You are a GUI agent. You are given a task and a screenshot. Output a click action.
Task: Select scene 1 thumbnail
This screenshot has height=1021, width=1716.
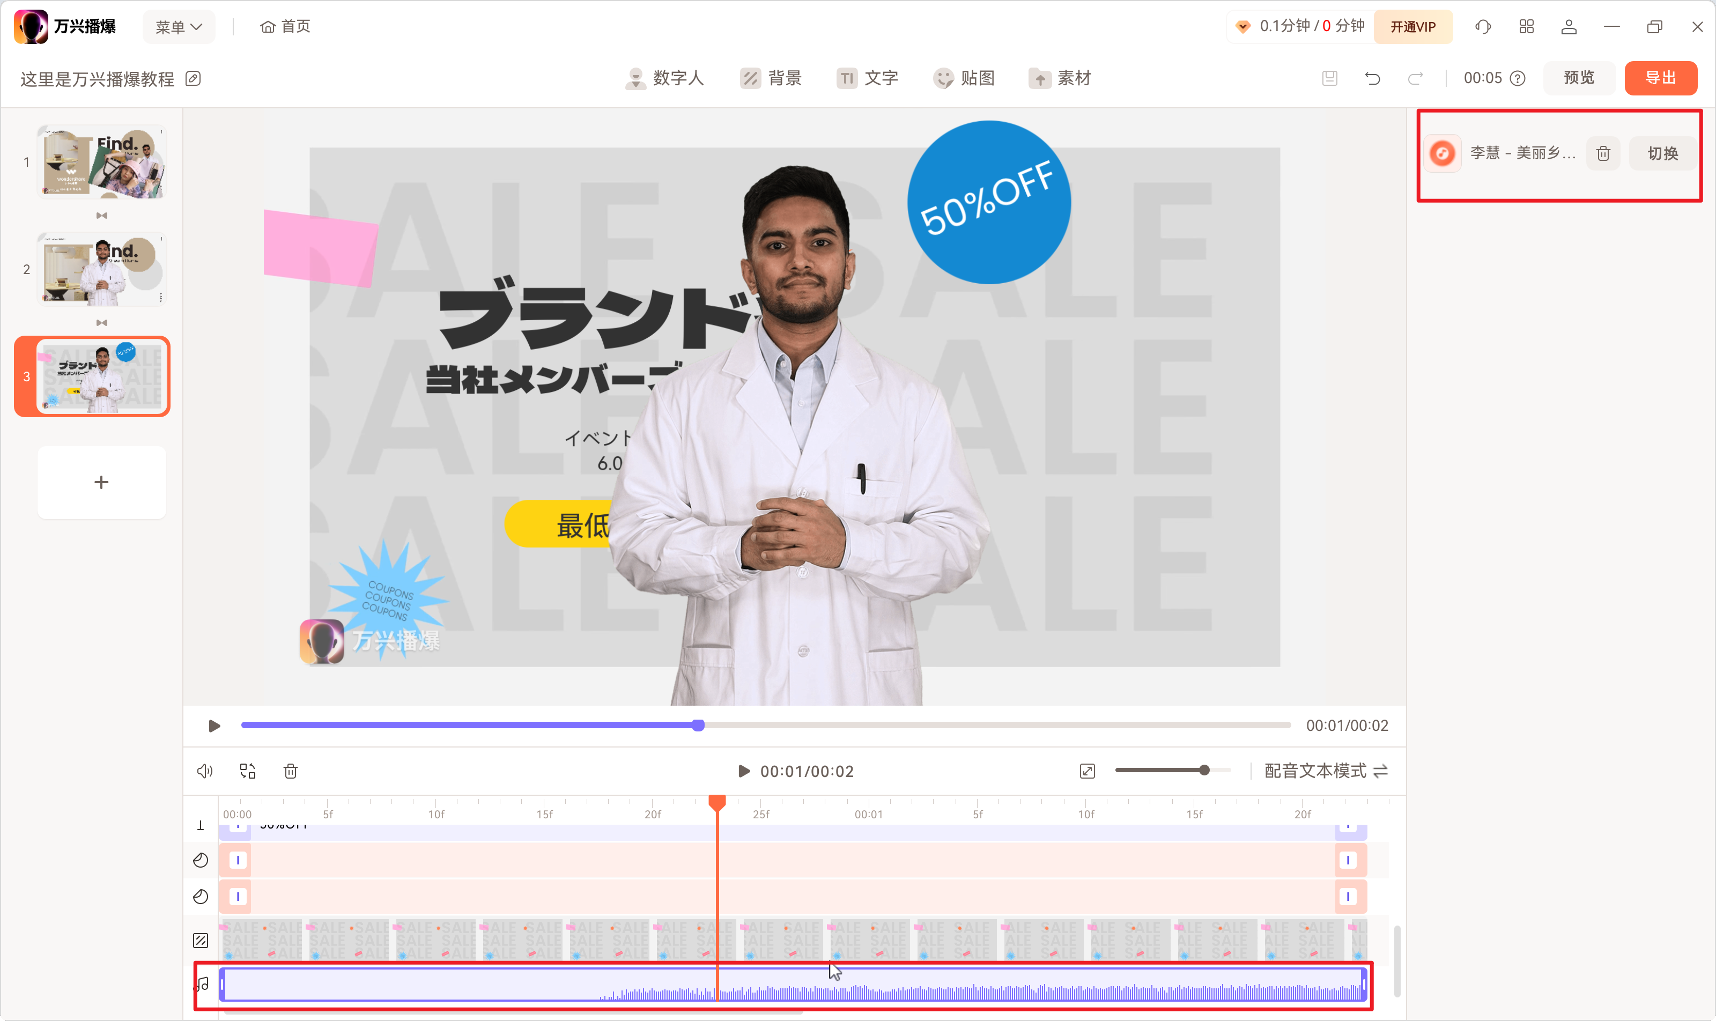click(x=102, y=162)
